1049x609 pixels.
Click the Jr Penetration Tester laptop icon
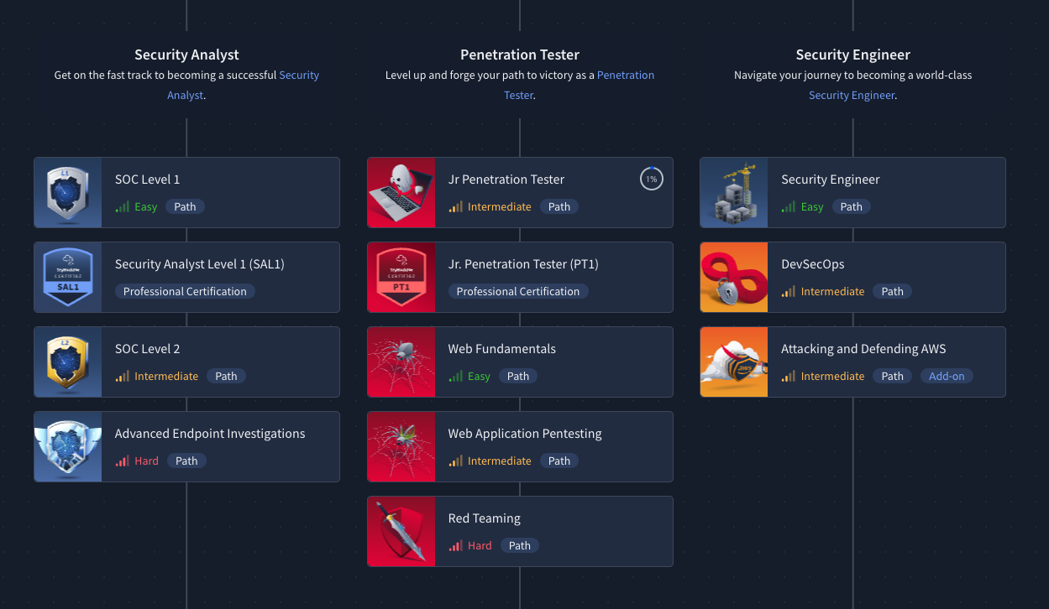click(401, 193)
